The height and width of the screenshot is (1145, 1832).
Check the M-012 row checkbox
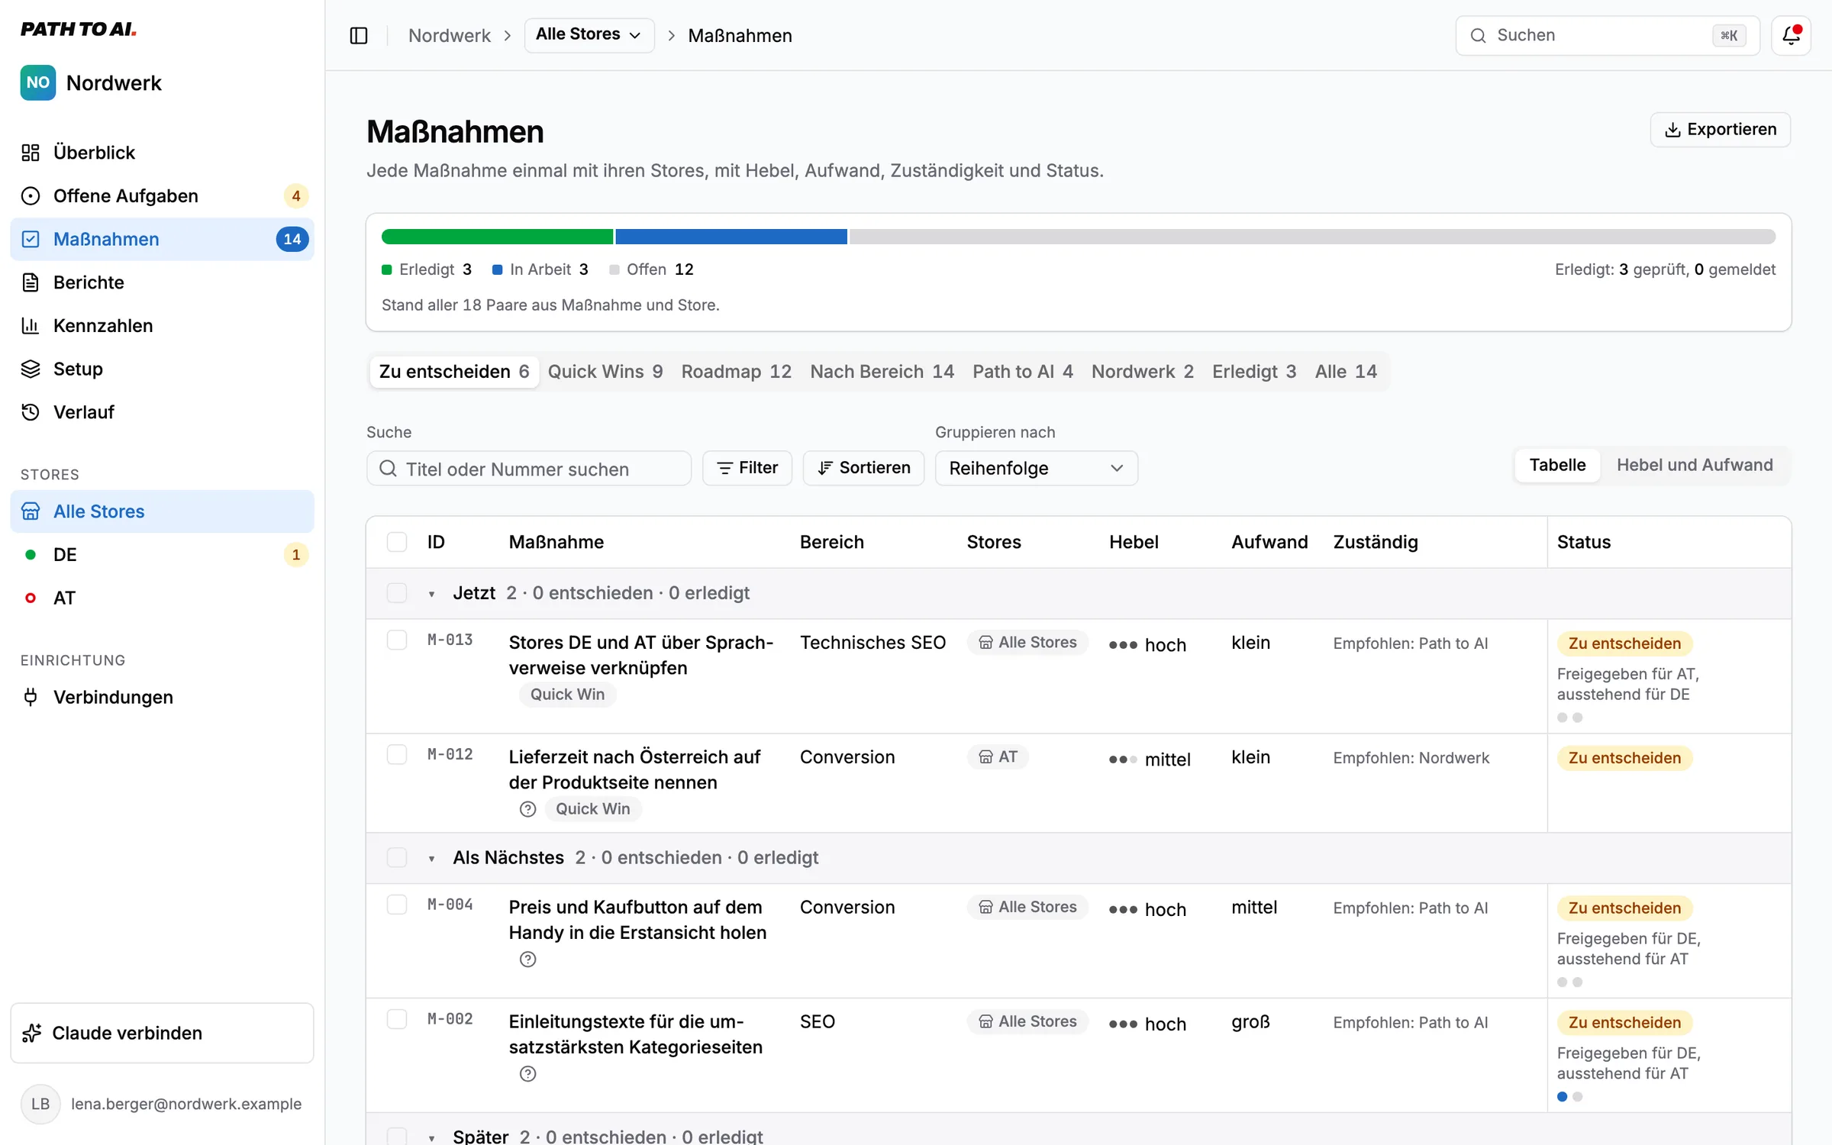click(x=397, y=754)
